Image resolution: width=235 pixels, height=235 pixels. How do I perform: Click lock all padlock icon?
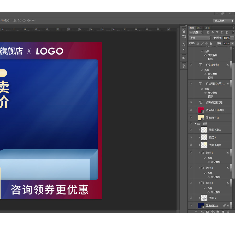[x=211, y=43]
